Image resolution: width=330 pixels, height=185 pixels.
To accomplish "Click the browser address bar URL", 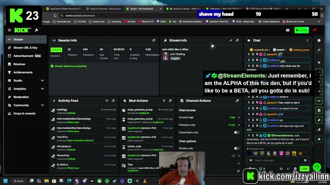I will [80, 16].
